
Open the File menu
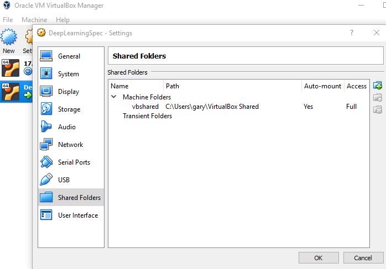8,20
